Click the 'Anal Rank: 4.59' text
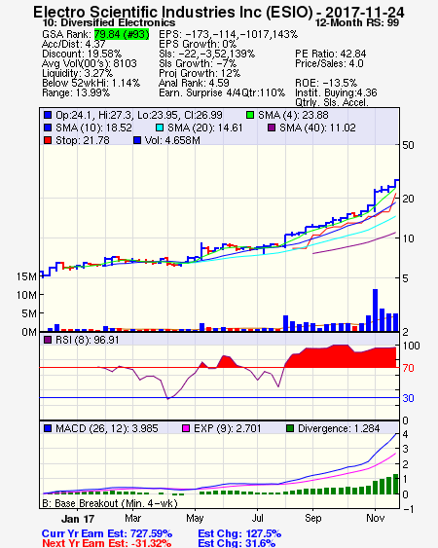Image resolution: width=438 pixels, height=548 pixels. pos(194,83)
